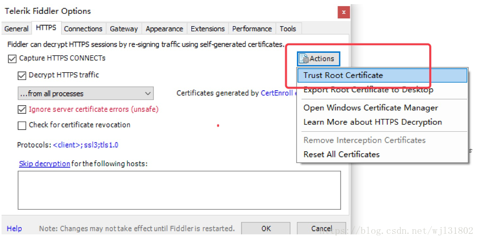Switch to the Extensions tab
The image size is (479, 241).
[208, 29]
